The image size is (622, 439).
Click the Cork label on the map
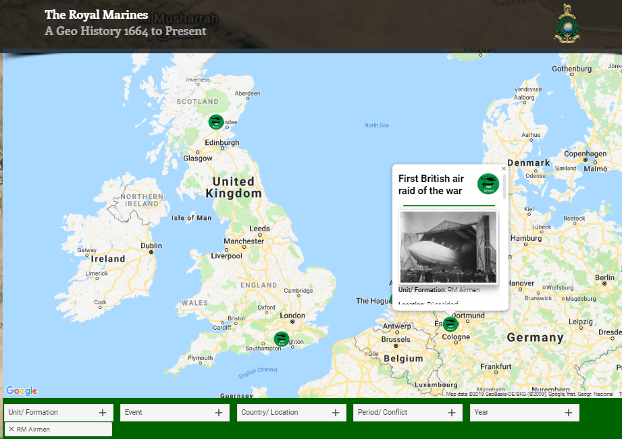100,302
